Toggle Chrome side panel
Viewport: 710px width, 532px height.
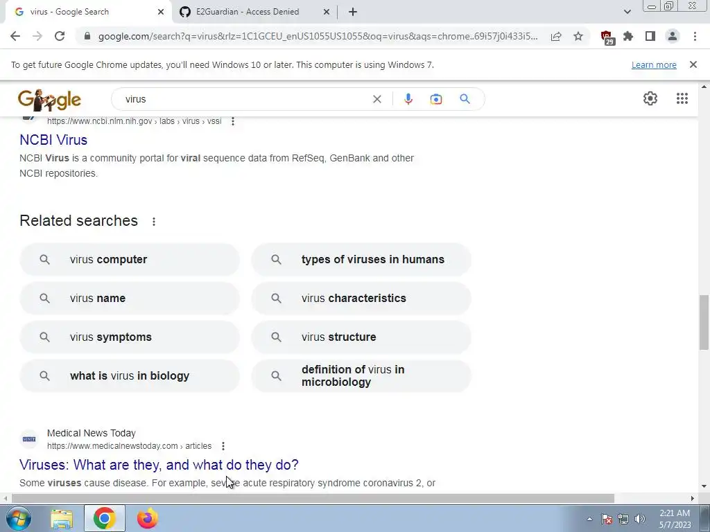pyautogui.click(x=650, y=36)
